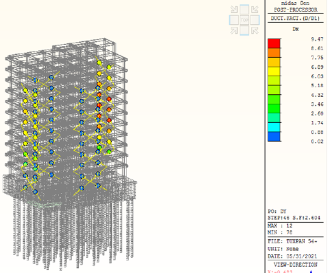Click the FILE: TUXPAN 54~ label

coord(292,241)
